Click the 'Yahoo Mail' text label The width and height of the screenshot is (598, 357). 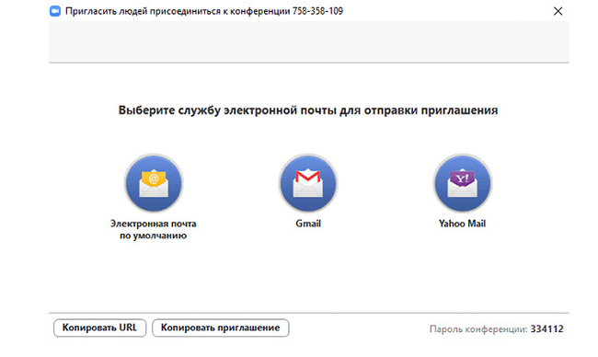[462, 224]
